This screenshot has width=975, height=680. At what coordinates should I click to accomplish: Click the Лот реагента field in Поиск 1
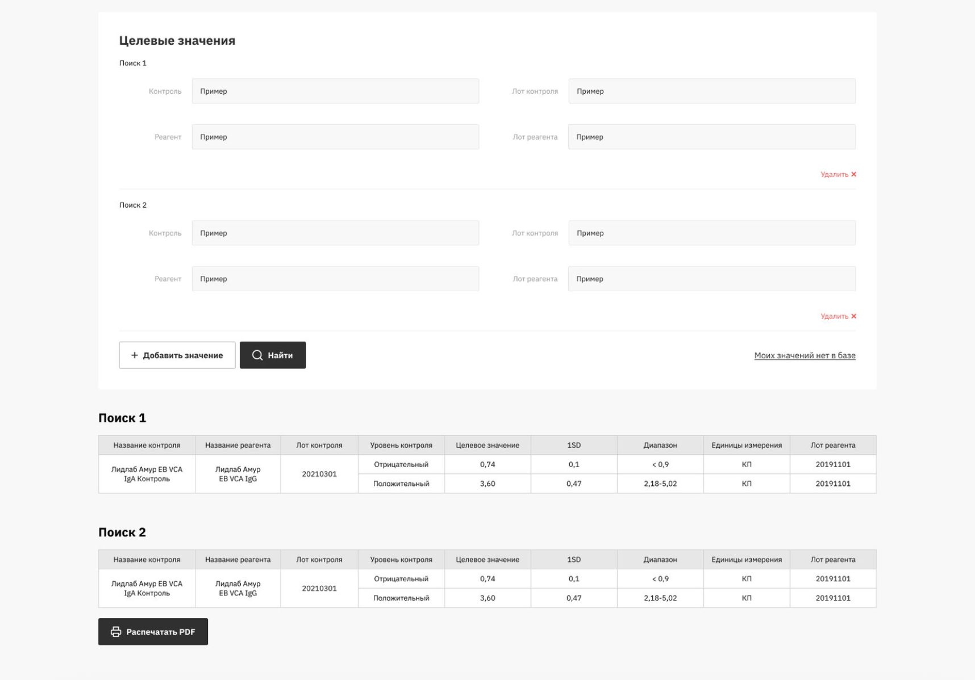coord(711,137)
